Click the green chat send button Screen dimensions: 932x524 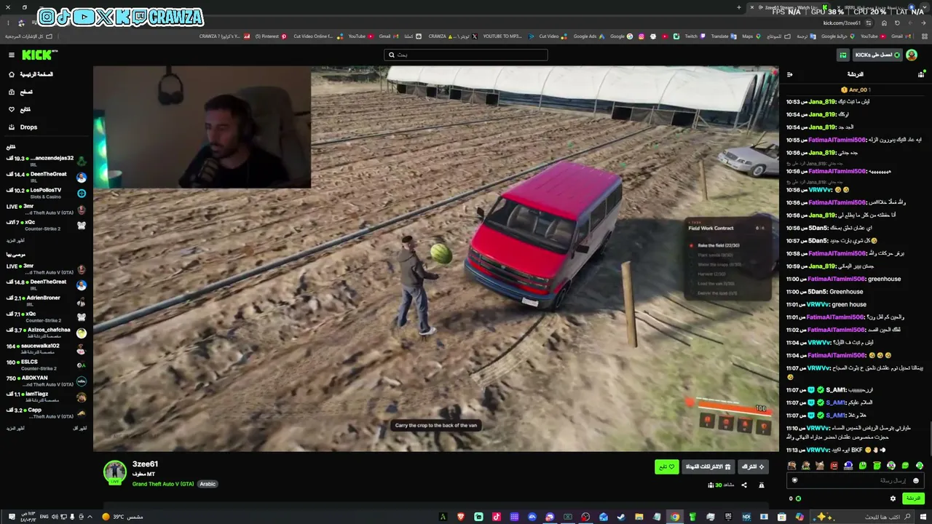tap(913, 499)
